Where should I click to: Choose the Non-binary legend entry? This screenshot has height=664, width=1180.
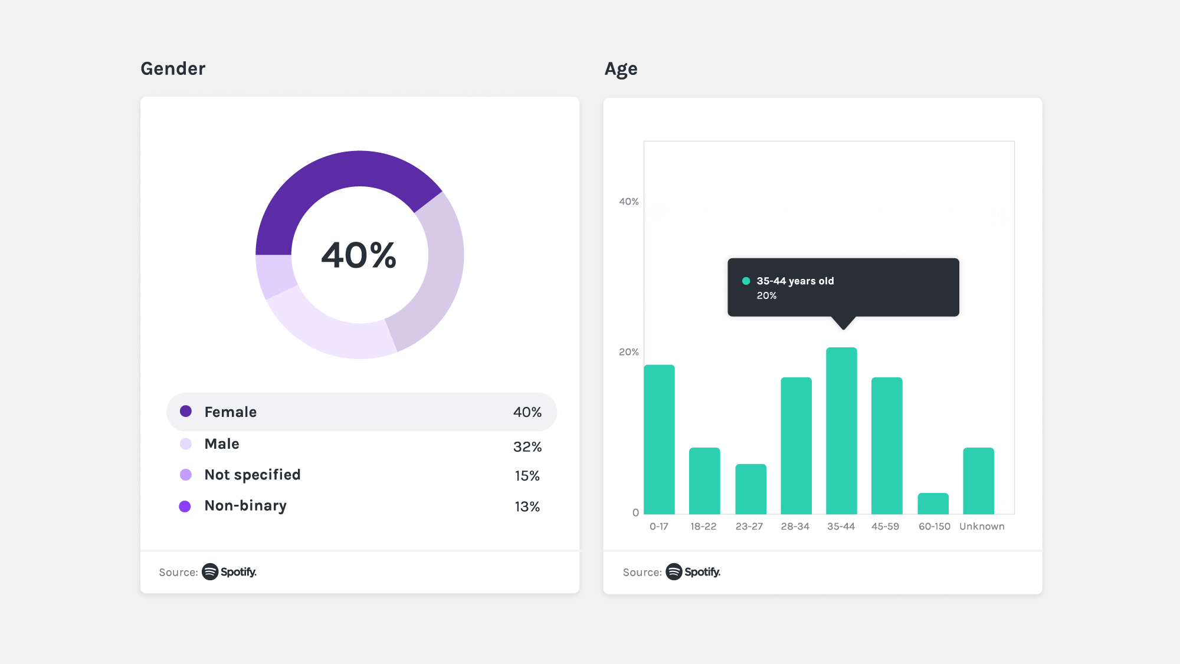tap(361, 506)
